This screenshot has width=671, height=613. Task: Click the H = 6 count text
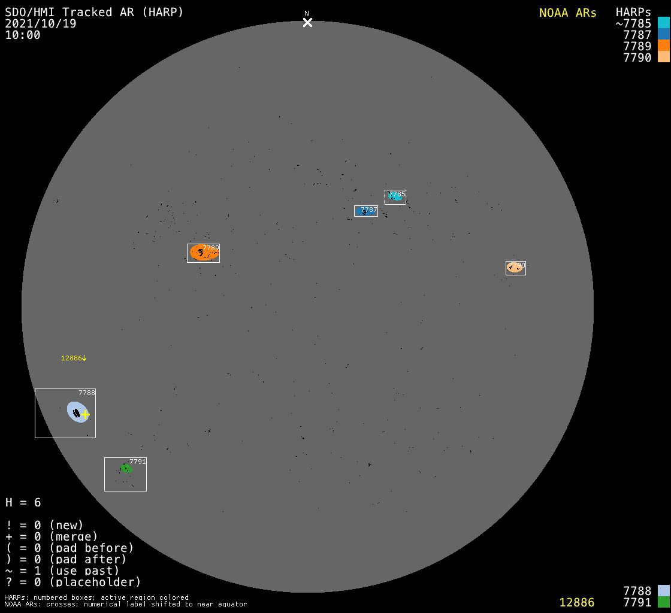(x=23, y=502)
